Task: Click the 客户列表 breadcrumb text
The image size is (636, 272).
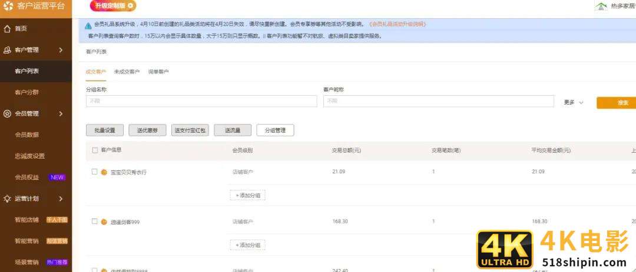Action: (96, 52)
